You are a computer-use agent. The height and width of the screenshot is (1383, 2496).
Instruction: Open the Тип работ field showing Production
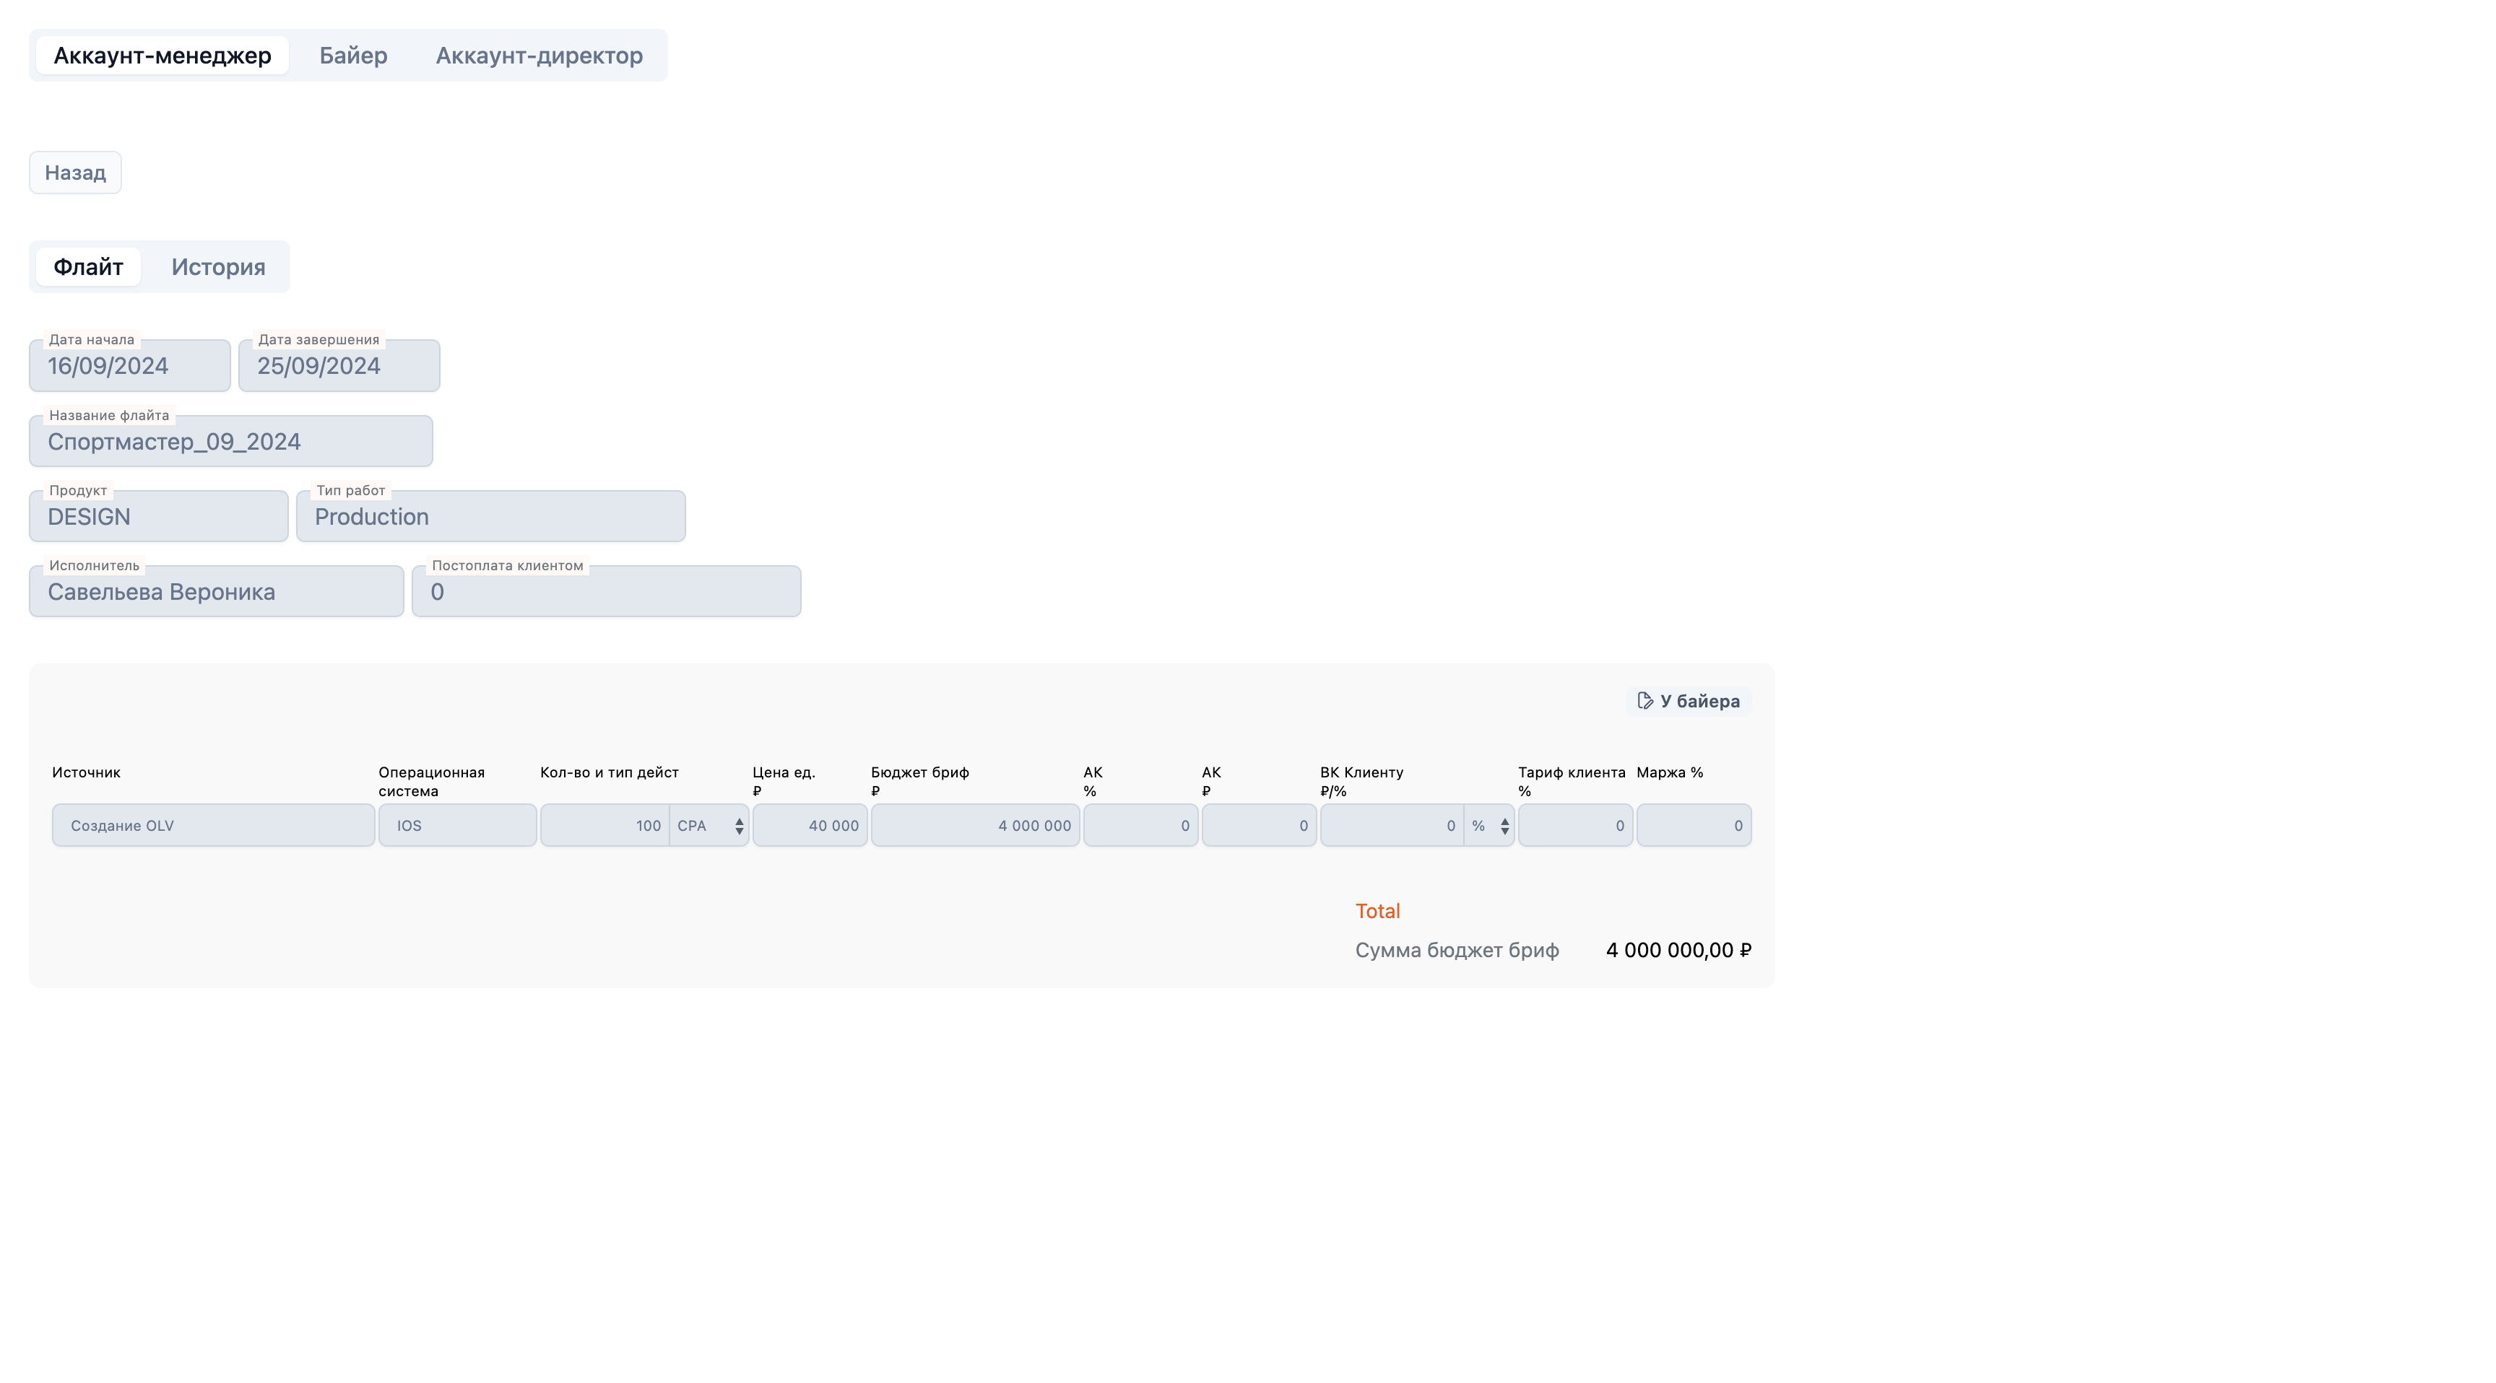(491, 516)
